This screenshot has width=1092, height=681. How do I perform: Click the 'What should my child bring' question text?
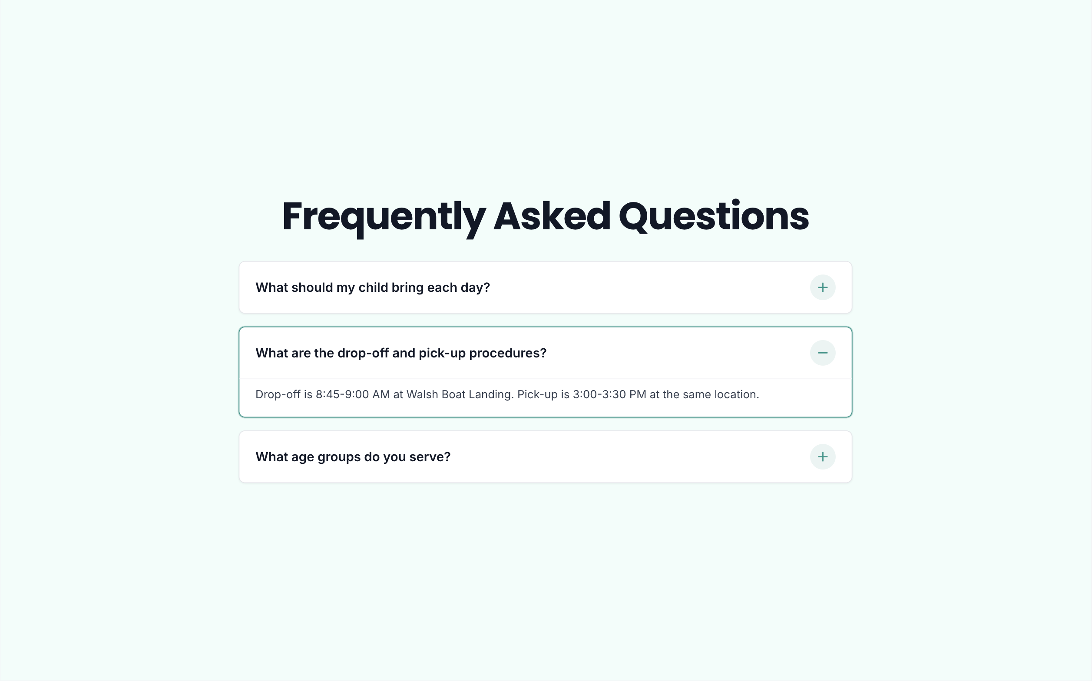coord(372,287)
